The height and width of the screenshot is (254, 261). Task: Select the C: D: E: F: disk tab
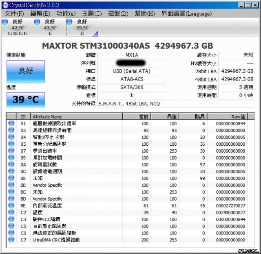pos(18,27)
